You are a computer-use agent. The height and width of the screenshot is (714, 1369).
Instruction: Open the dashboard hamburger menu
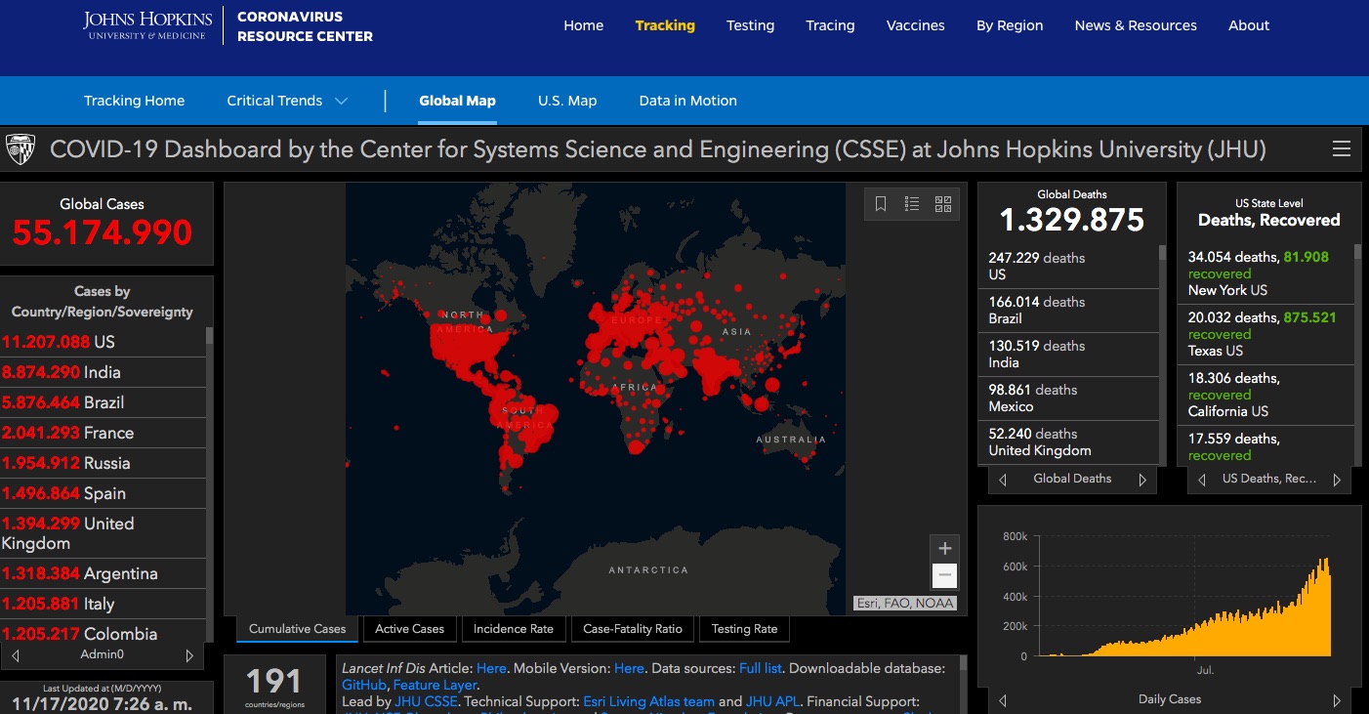tap(1342, 149)
